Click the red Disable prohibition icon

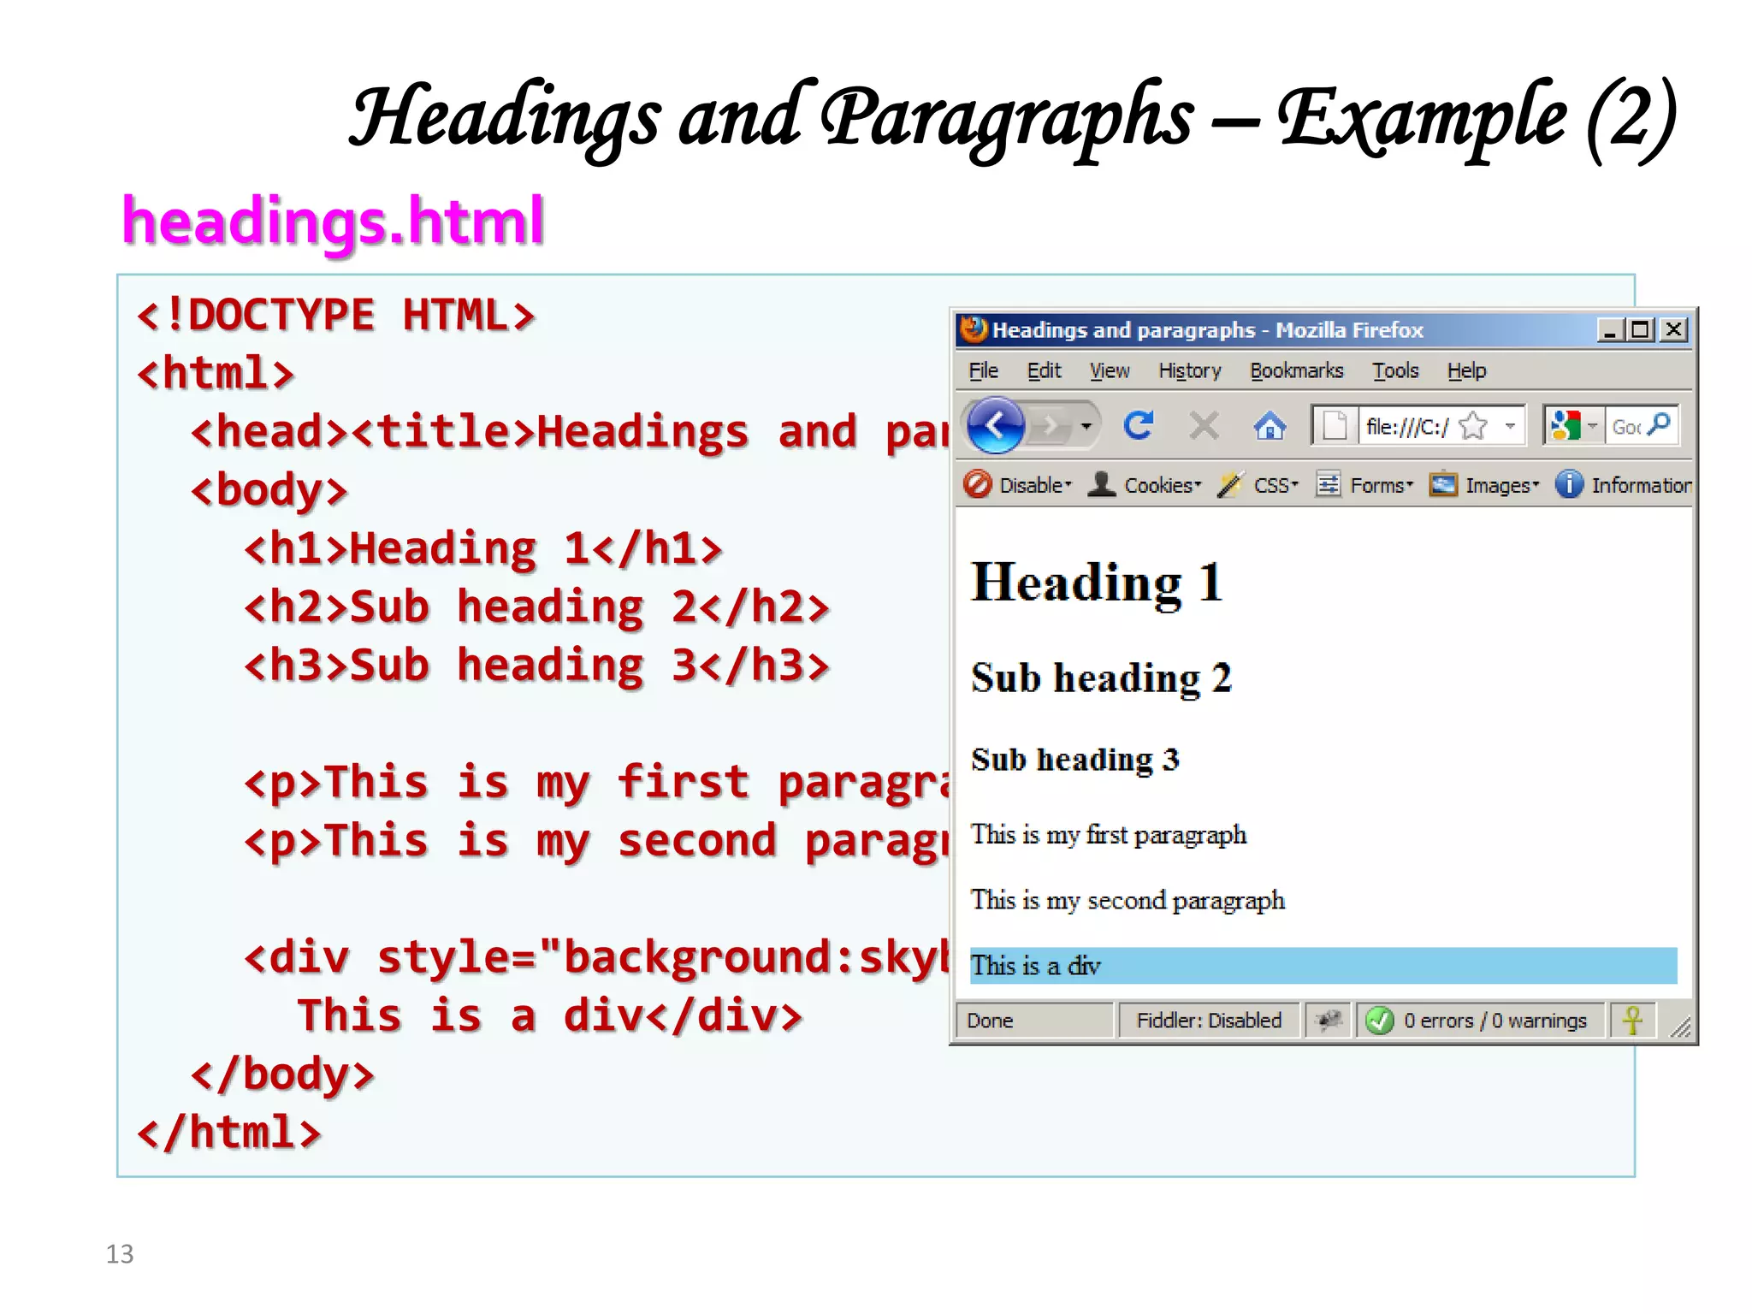click(x=977, y=484)
